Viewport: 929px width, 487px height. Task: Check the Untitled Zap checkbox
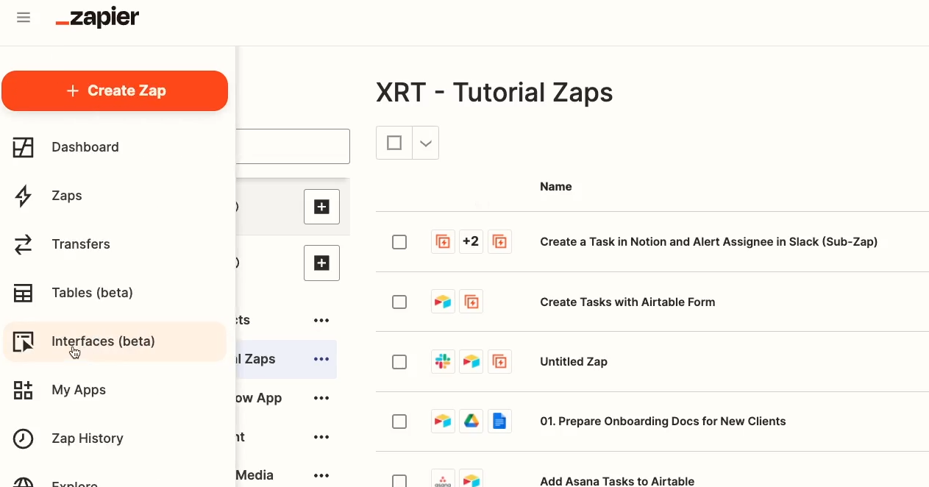point(399,362)
